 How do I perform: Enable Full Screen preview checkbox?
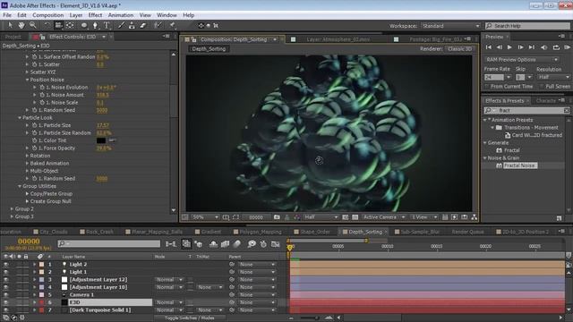click(x=542, y=87)
